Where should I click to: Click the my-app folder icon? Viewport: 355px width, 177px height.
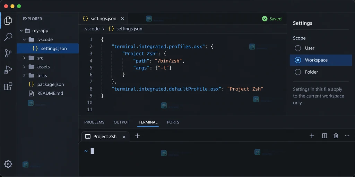pyautogui.click(x=27, y=31)
